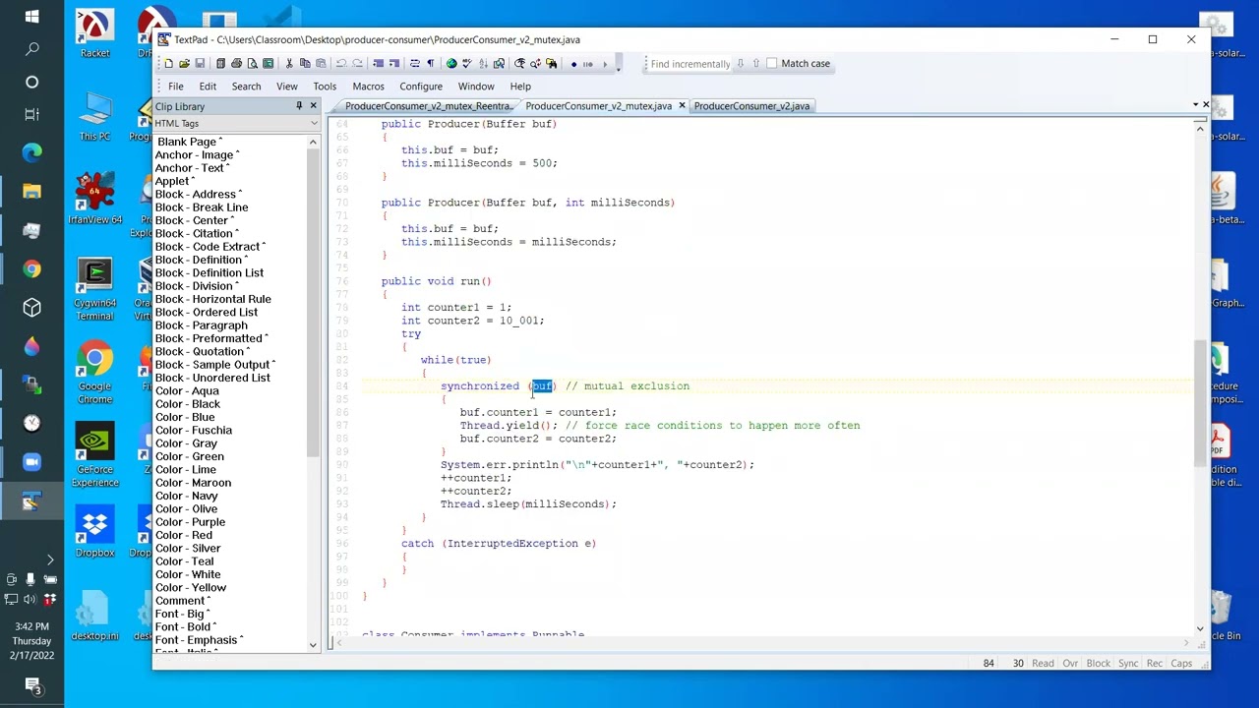The image size is (1259, 708).
Task: Toggle Caps status bar indicator
Action: (x=1181, y=664)
